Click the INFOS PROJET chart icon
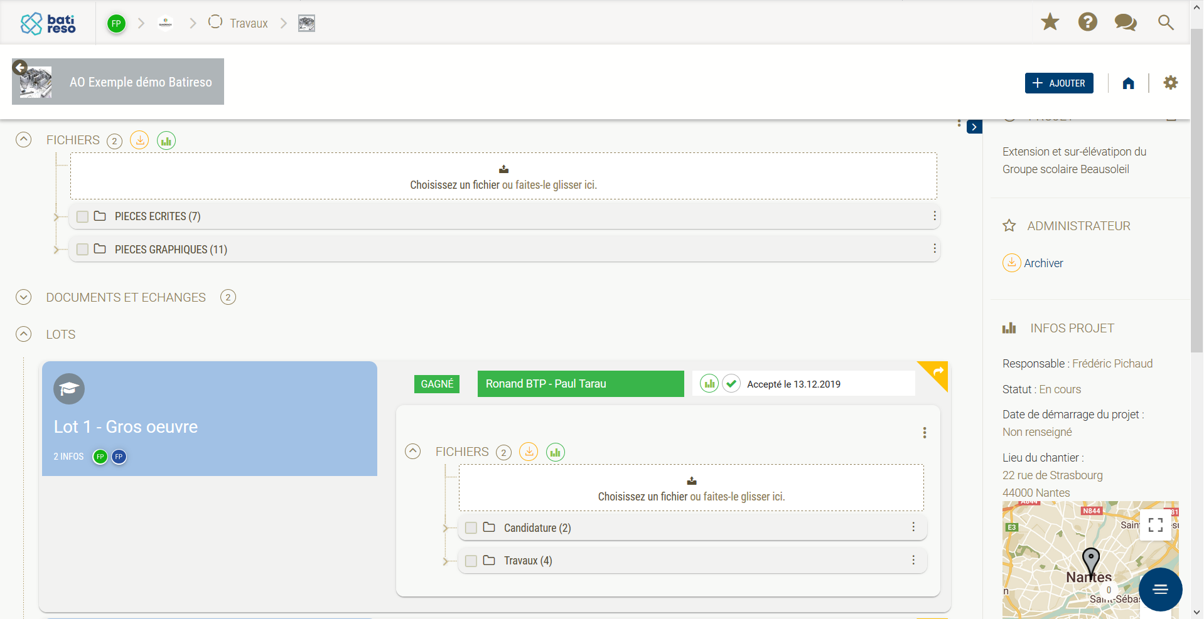This screenshot has height=619, width=1204. coord(1009,328)
